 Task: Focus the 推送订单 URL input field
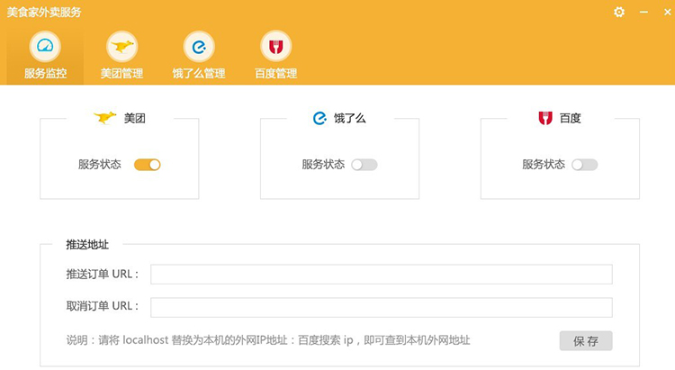pos(382,275)
